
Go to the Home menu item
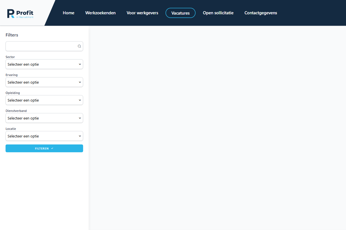tap(68, 13)
